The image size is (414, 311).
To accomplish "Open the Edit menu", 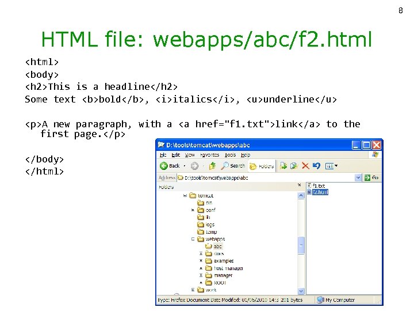I will tap(175, 155).
